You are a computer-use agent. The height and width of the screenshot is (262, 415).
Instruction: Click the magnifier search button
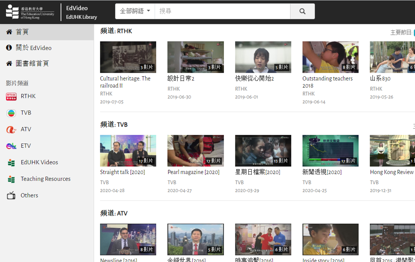pos(302,11)
